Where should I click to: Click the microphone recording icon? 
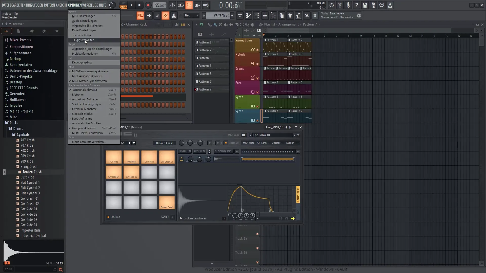click(x=348, y=5)
